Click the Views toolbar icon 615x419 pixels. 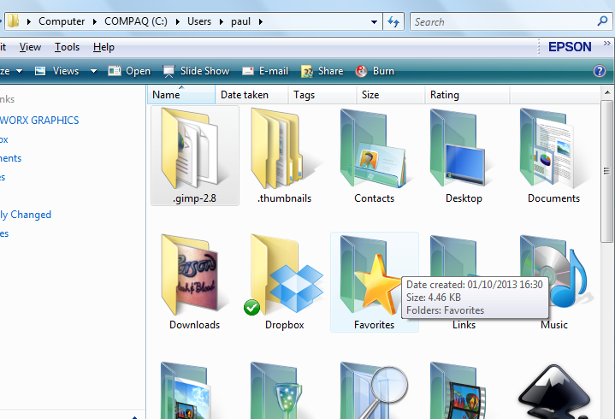click(40, 71)
